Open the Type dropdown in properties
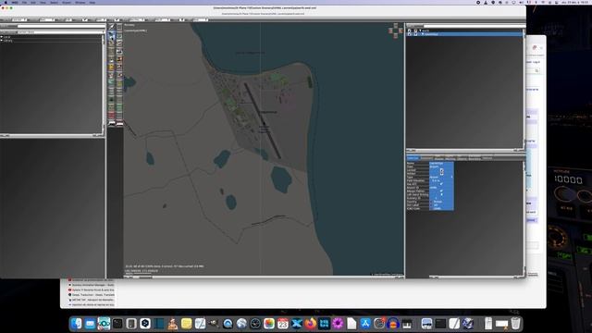 441,177
